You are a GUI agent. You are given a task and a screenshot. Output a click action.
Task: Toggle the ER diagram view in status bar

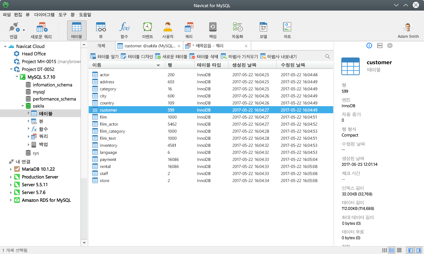399,250
